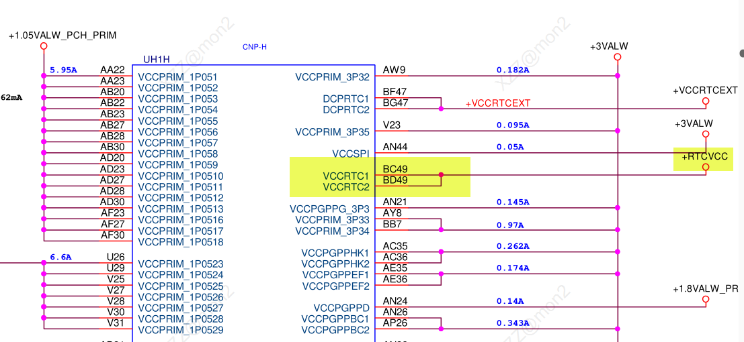Click the red +VCCRTCEXT wire label
Image resolution: width=744 pixels, height=342 pixels.
point(498,103)
